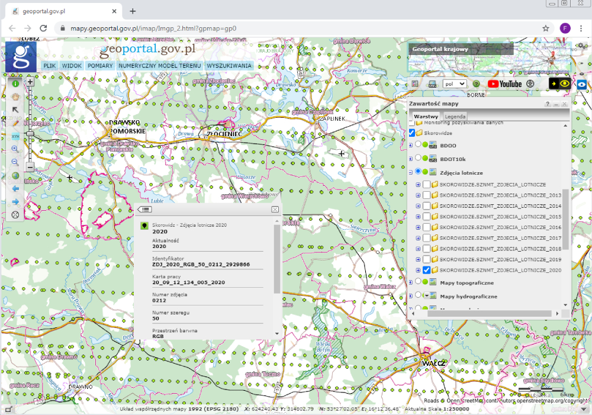Select SKOROWIDZE.SZNMT_ZDJECIA_LOTNICZE root folder label

(x=493, y=185)
